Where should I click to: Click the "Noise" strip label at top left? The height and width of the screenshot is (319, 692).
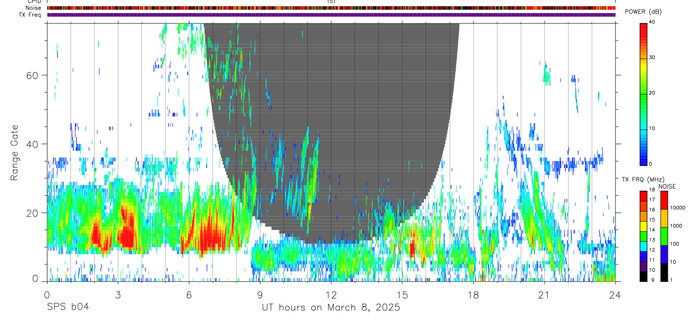[33, 8]
